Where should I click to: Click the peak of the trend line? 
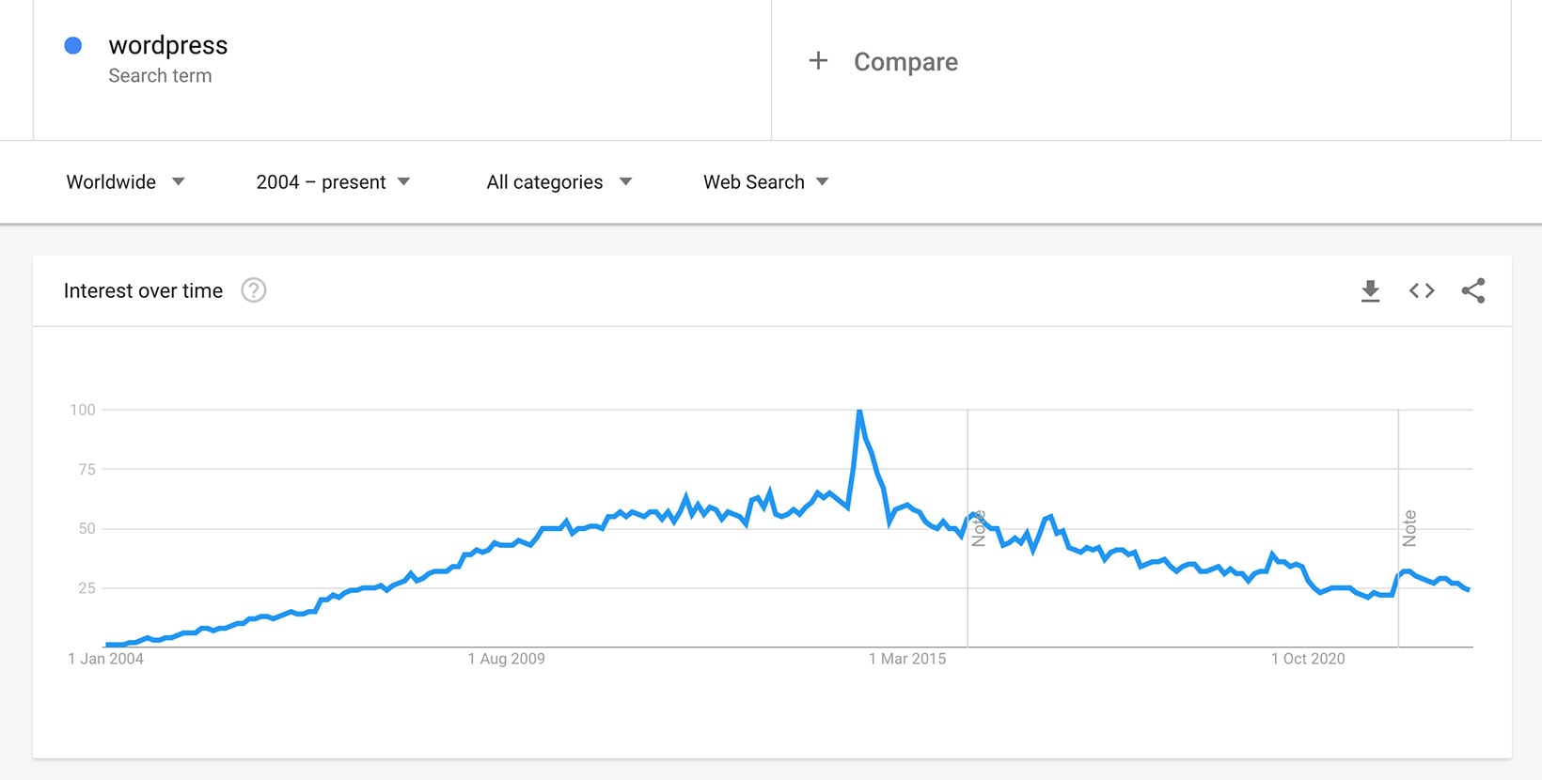click(860, 411)
